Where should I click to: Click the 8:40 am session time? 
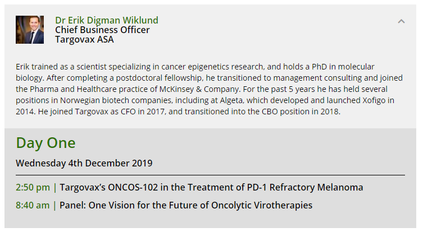coord(33,205)
